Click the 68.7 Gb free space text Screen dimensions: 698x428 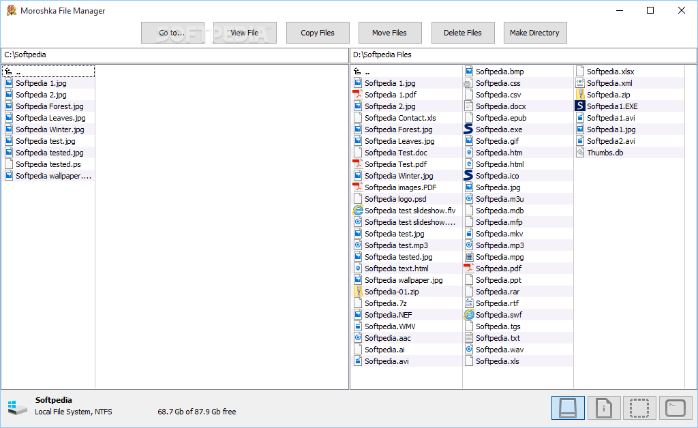click(197, 412)
